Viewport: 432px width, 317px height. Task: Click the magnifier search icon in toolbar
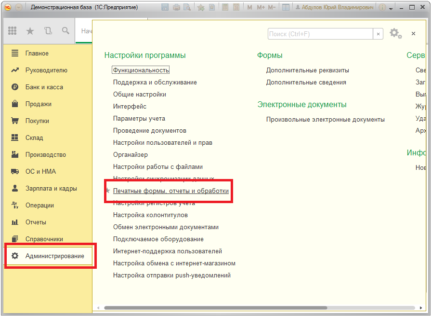pyautogui.click(x=65, y=31)
